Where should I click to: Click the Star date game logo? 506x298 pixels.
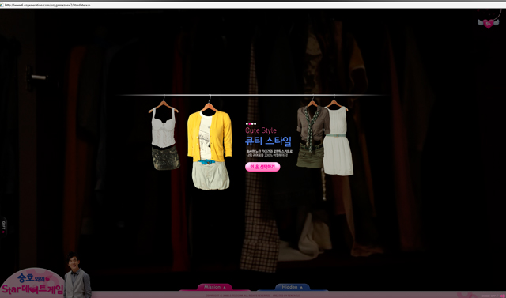click(x=32, y=284)
